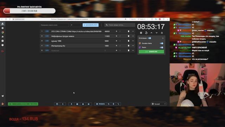Viewport: 225px width, 127px height.
Task: Click the green button under Twitch
Action: [152, 52]
